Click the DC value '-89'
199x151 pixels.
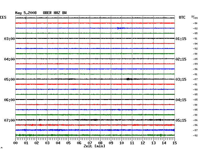196,18
